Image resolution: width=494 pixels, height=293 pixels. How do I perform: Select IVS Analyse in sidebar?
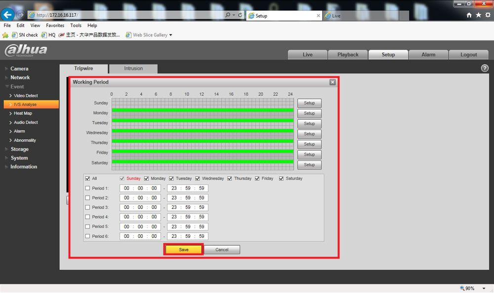31,104
